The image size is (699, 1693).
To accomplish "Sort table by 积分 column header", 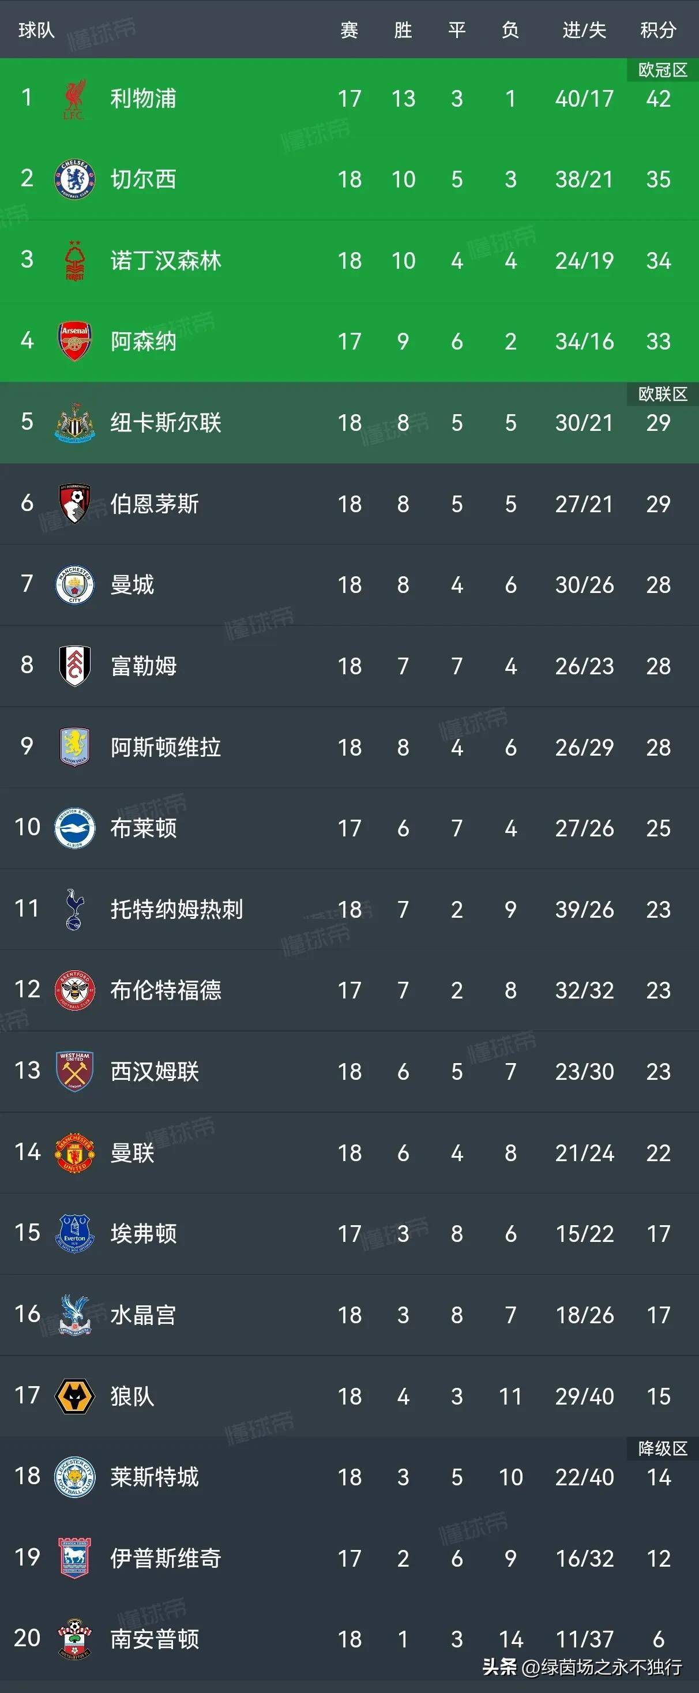I will point(657,30).
